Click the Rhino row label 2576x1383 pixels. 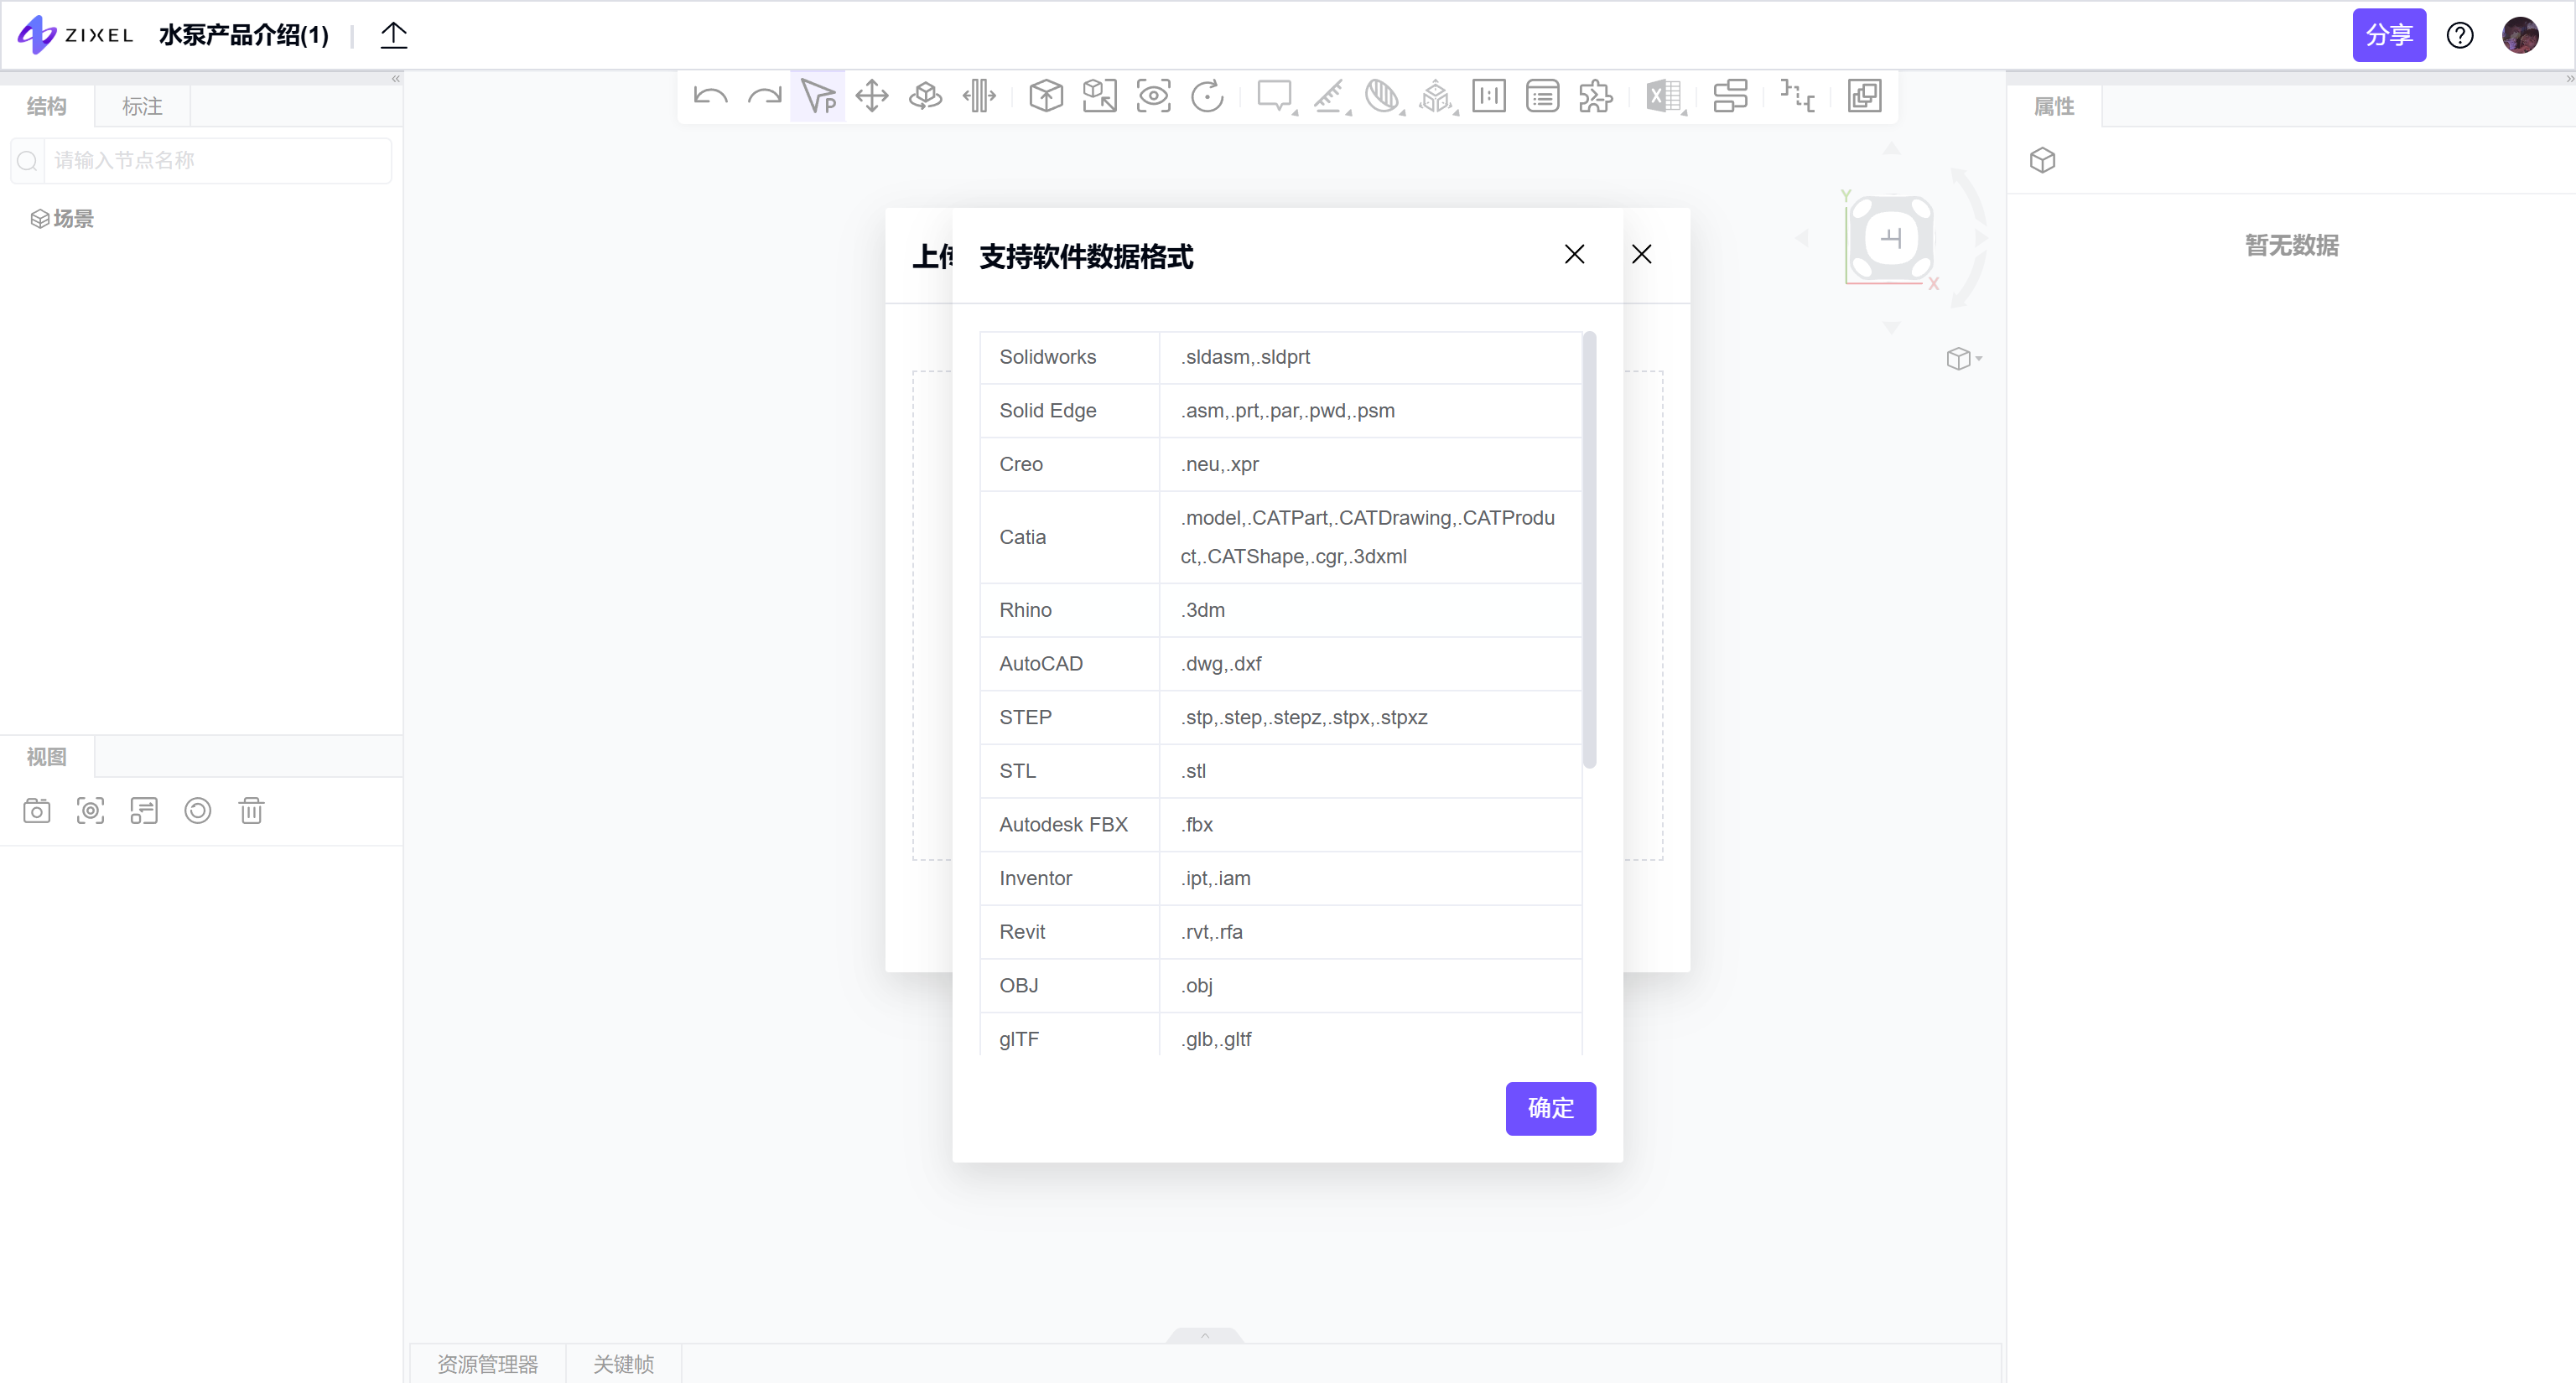1025,609
